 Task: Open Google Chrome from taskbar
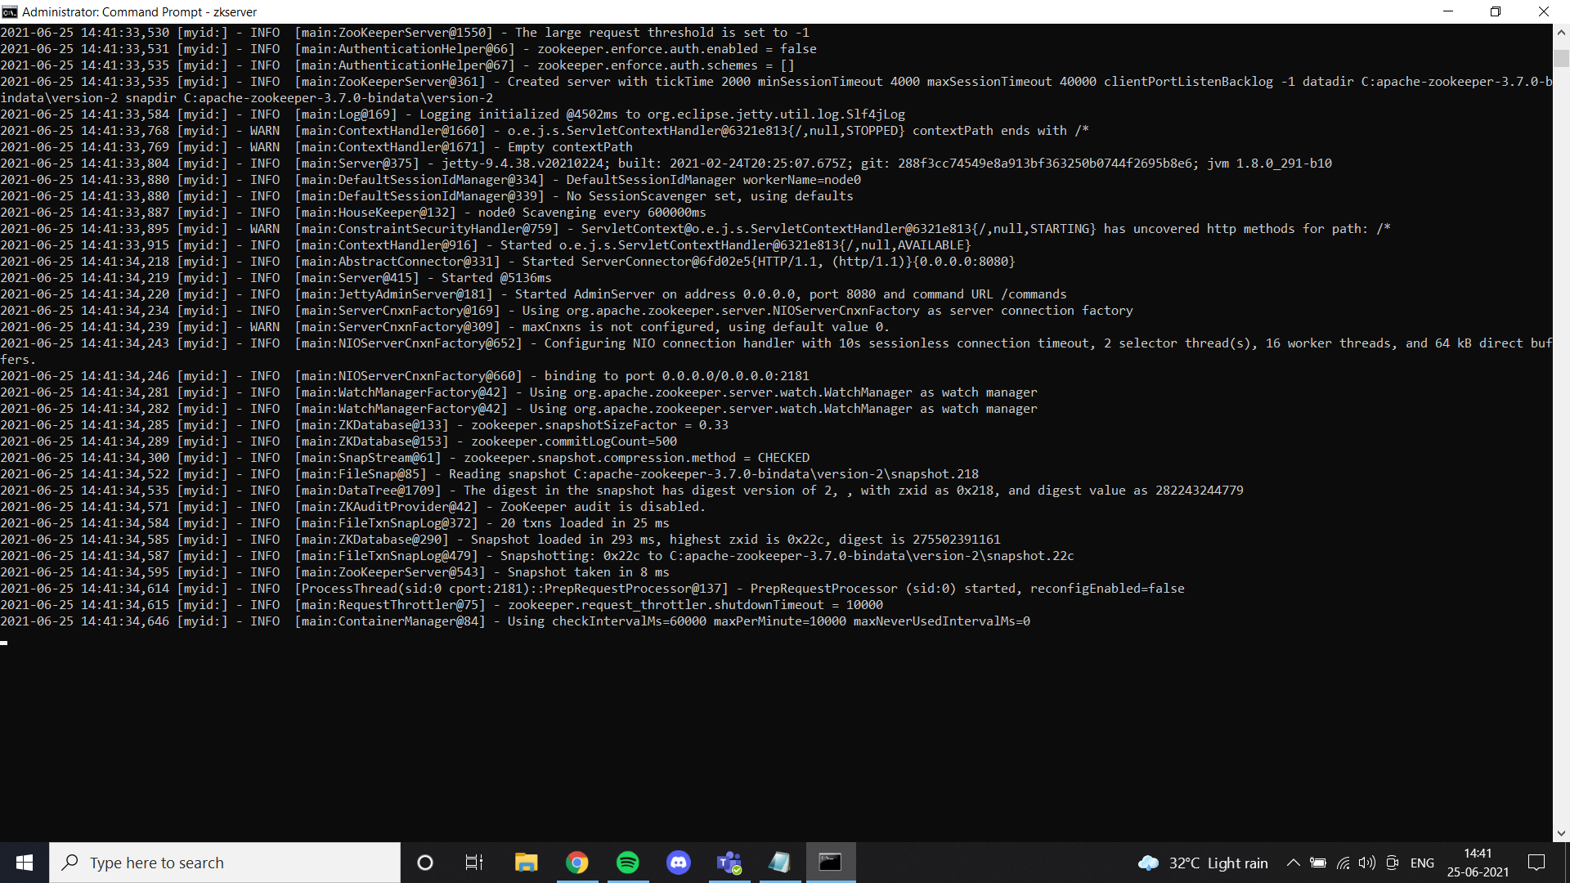[x=576, y=862]
